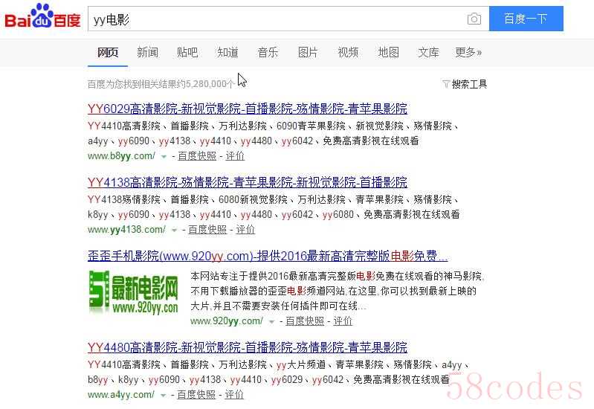Click the www.b8yy.com/ green URL
This screenshot has width=594, height=409.
[x=121, y=155]
